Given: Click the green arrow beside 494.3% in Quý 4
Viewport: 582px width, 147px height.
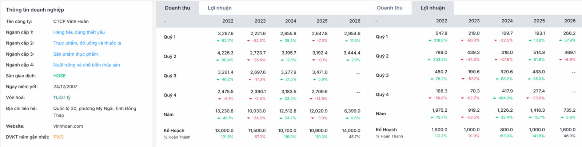Looking at the screenshot, I should (x=495, y=98).
